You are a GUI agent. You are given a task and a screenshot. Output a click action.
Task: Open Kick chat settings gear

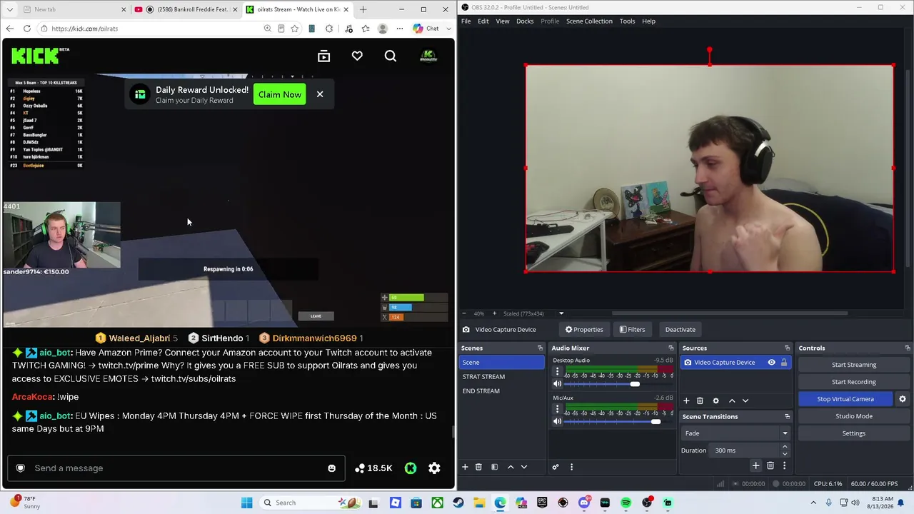tap(434, 468)
